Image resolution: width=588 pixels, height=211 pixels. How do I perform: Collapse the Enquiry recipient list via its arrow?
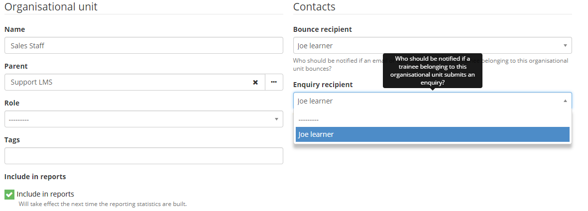[x=565, y=101]
